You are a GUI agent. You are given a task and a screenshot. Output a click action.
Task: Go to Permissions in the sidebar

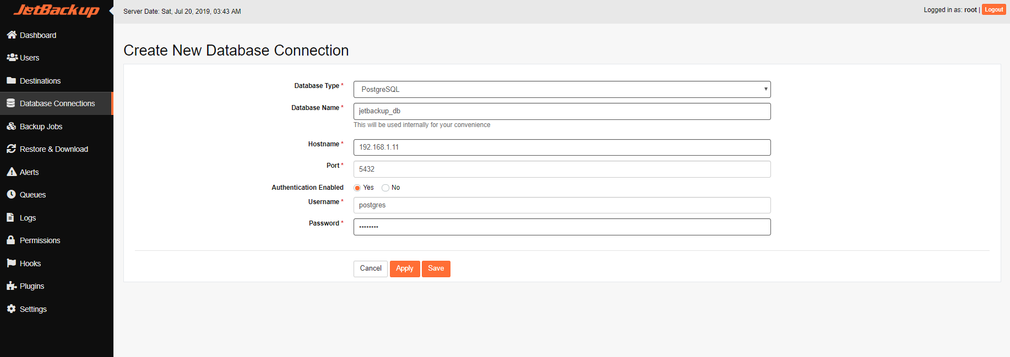coord(57,240)
